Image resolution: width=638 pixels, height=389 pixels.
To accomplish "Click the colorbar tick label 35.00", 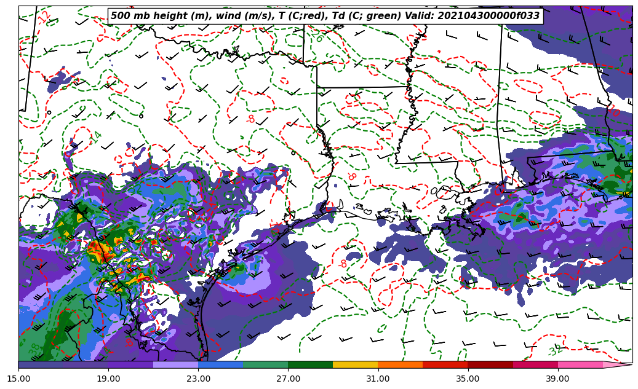I will tap(468, 379).
